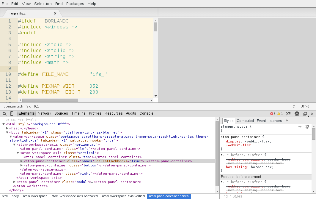Expand the head element node
This screenshot has height=199, width=316.
tap(7, 128)
